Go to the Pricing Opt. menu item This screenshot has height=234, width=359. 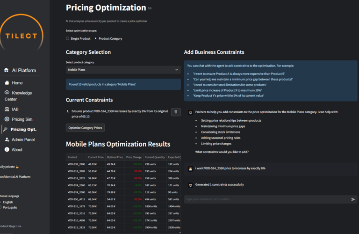(23, 129)
